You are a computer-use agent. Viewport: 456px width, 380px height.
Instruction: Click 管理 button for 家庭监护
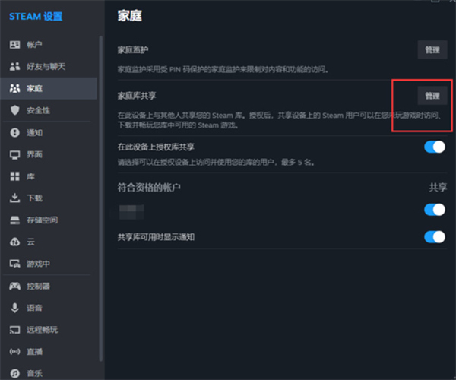coord(432,50)
